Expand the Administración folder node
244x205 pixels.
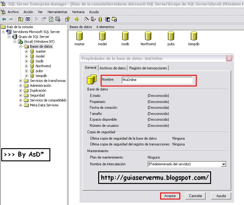(x=20, y=86)
